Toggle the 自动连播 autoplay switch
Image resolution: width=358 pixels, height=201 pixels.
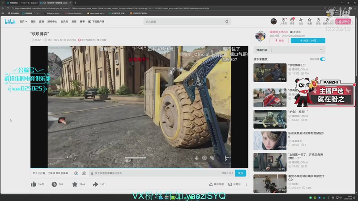click(323, 59)
